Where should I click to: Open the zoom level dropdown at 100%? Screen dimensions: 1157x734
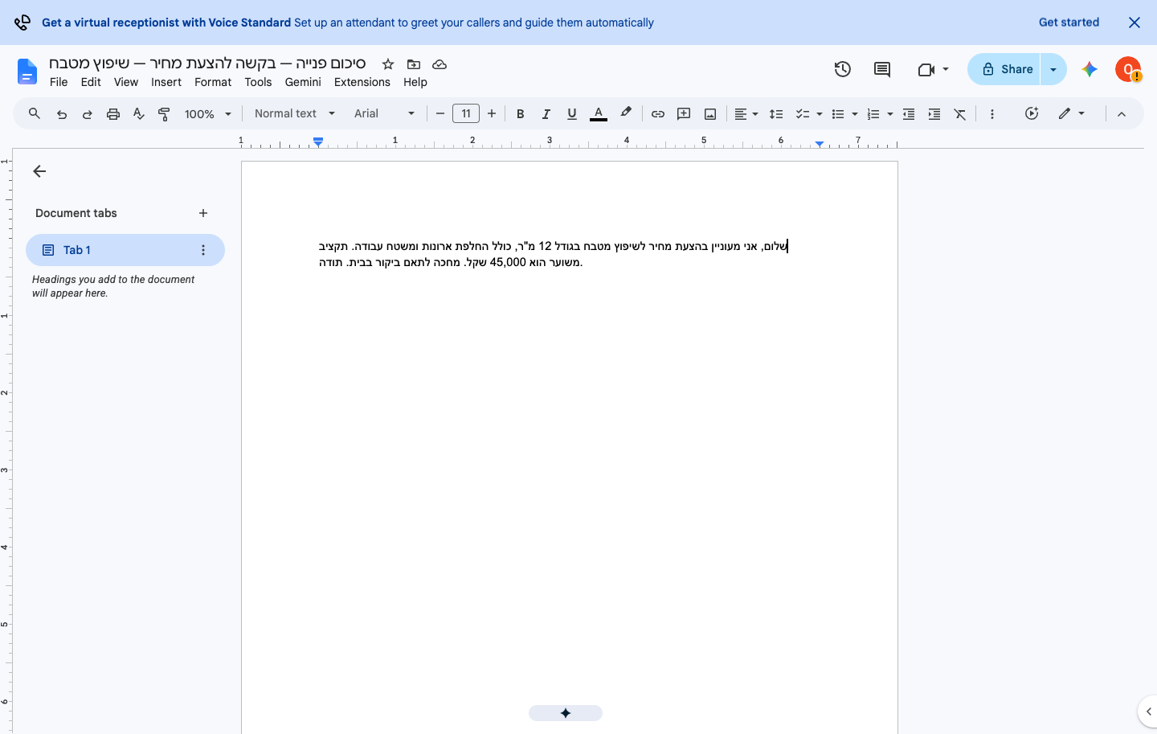tap(208, 114)
